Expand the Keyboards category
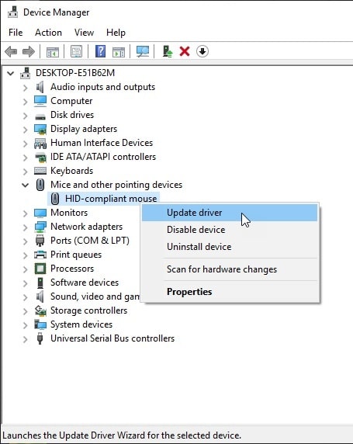353x444 pixels. pyautogui.click(x=26, y=172)
